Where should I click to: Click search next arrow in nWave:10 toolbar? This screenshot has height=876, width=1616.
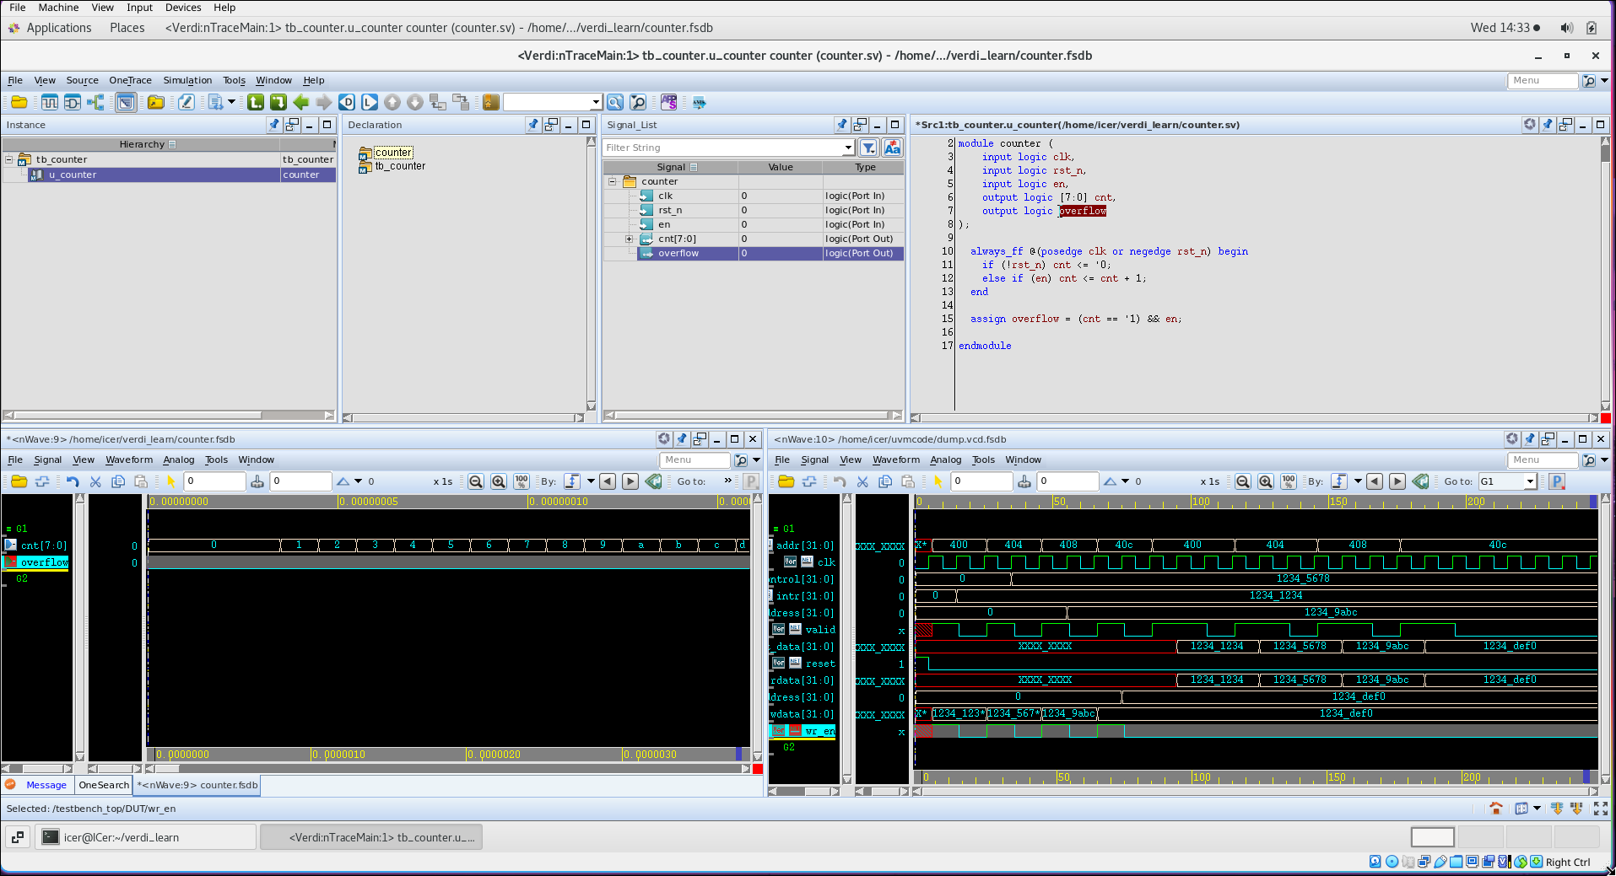[x=1397, y=481]
